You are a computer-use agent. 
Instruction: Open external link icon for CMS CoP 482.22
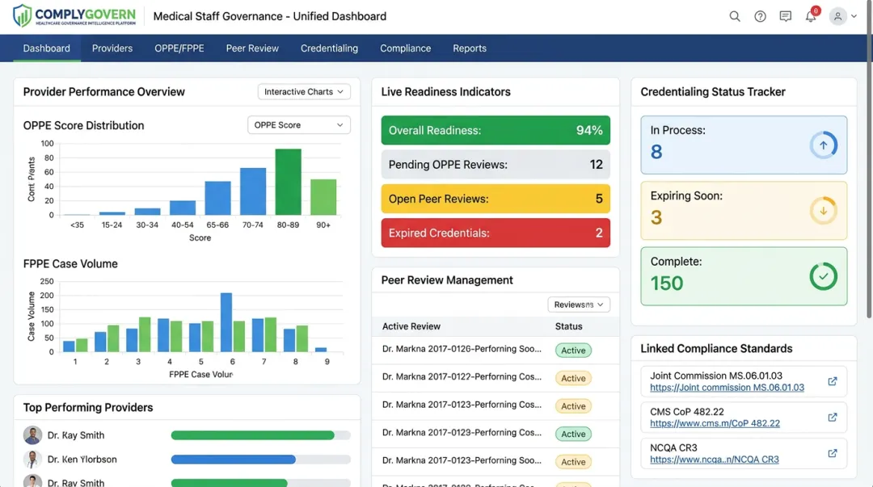832,418
